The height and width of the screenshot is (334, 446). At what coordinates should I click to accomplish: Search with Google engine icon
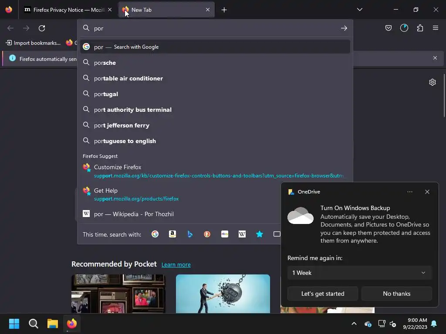[x=155, y=234]
